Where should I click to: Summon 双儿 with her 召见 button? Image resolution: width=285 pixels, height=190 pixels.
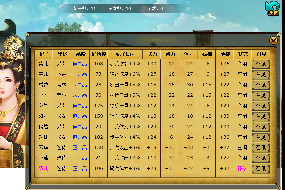pyautogui.click(x=261, y=169)
